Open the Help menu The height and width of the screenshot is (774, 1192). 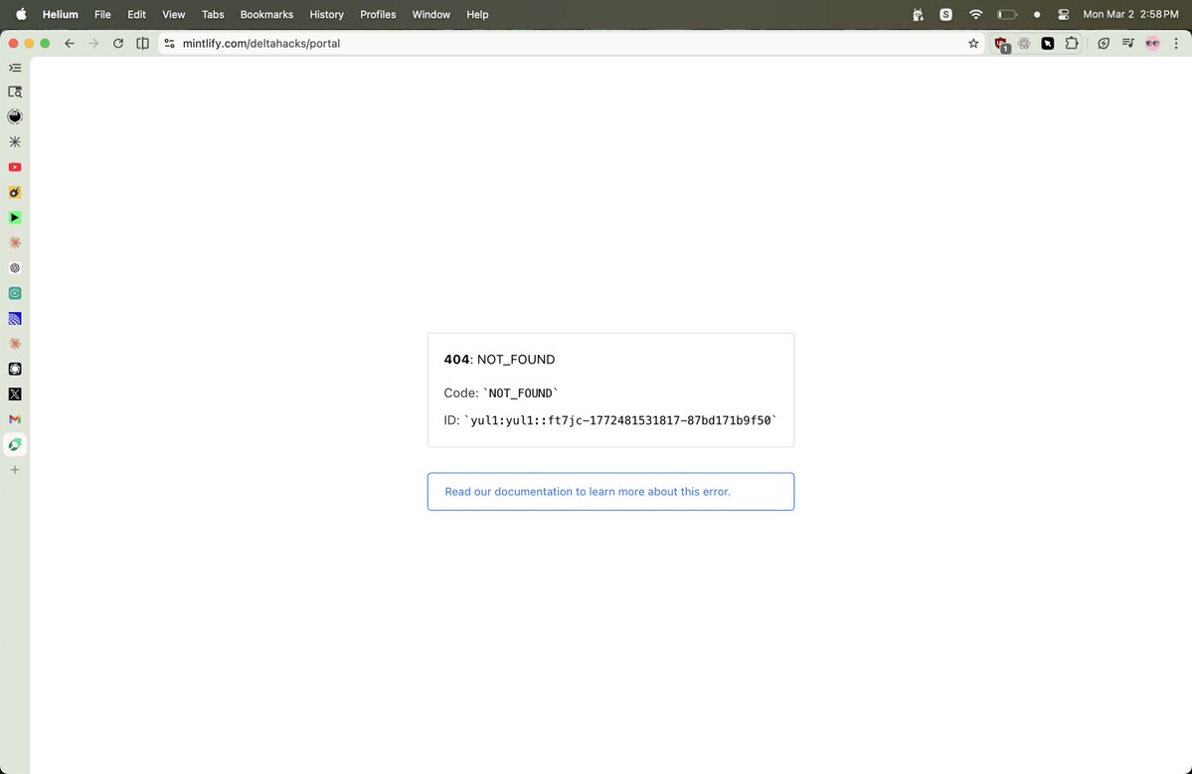tap(477, 15)
